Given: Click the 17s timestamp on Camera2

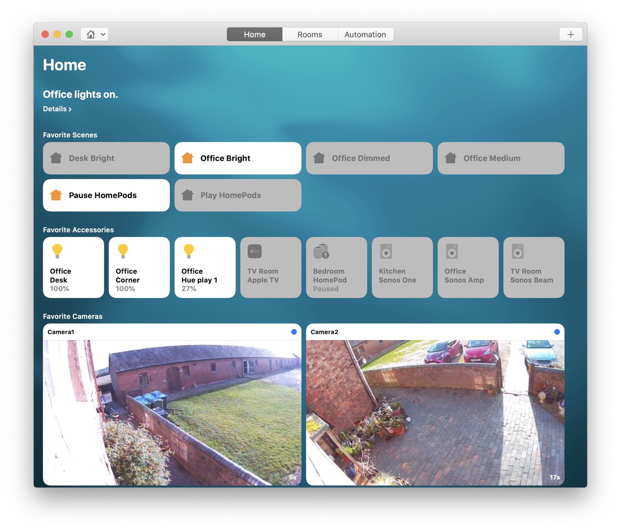Looking at the screenshot, I should click(x=555, y=477).
